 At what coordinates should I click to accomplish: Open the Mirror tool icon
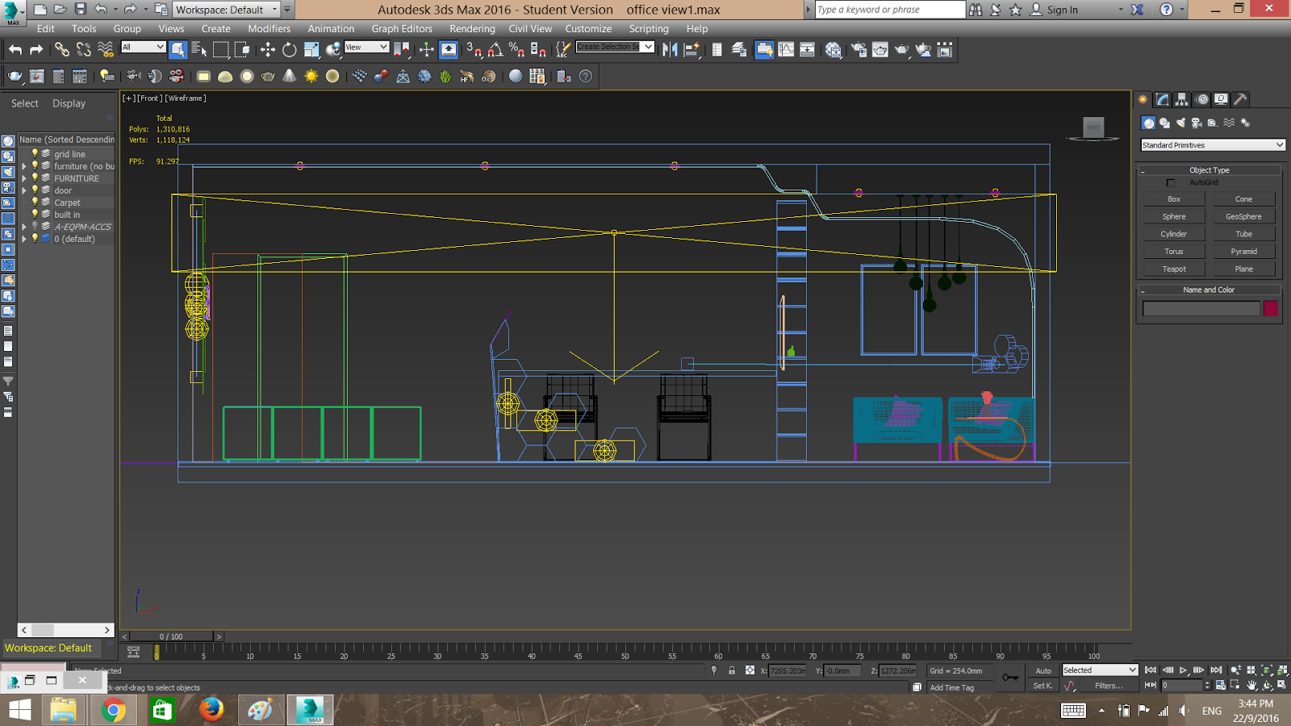tap(670, 49)
